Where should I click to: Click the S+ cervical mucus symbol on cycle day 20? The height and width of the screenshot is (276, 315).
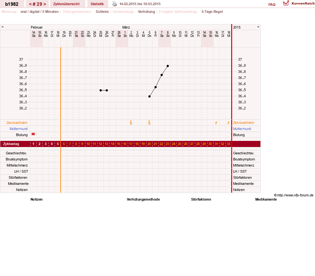pyautogui.click(x=149, y=123)
